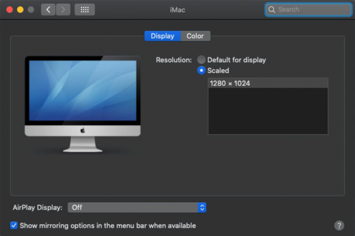Screen dimensions: 355x236
Task: Minimize the window with the yellow button
Action: point(20,10)
